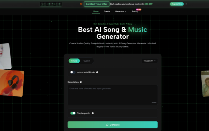Open the ToMusic V1 model dropdown

click(x=149, y=61)
